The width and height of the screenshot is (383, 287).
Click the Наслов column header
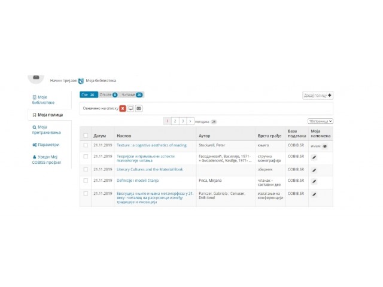[124, 136]
